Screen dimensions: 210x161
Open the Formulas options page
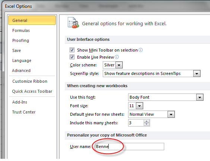(21, 30)
